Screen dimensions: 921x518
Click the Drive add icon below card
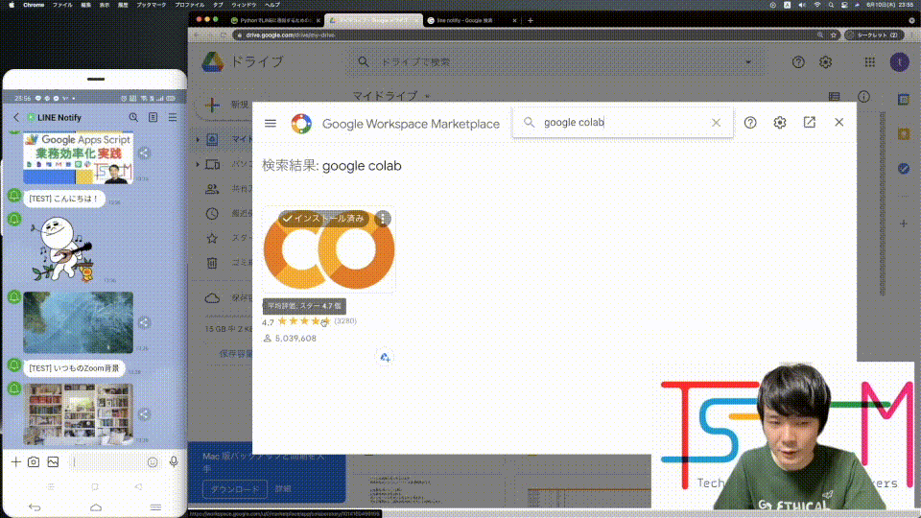coord(384,357)
